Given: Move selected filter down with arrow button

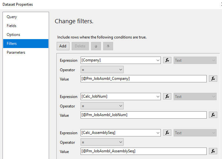Looking at the screenshot, I should click(x=108, y=46).
